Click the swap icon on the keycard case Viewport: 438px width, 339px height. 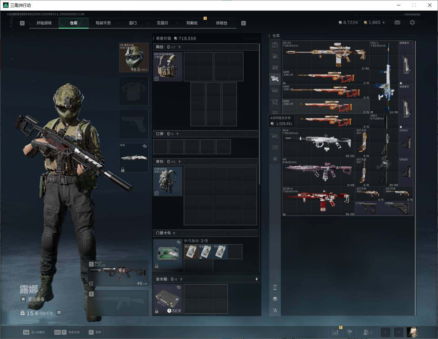179,242
